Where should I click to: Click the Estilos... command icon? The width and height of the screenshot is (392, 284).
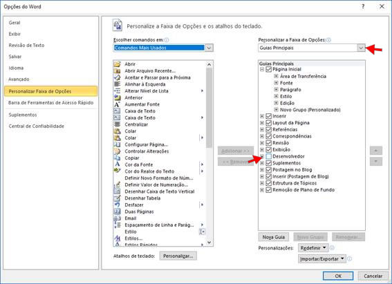tap(117, 238)
